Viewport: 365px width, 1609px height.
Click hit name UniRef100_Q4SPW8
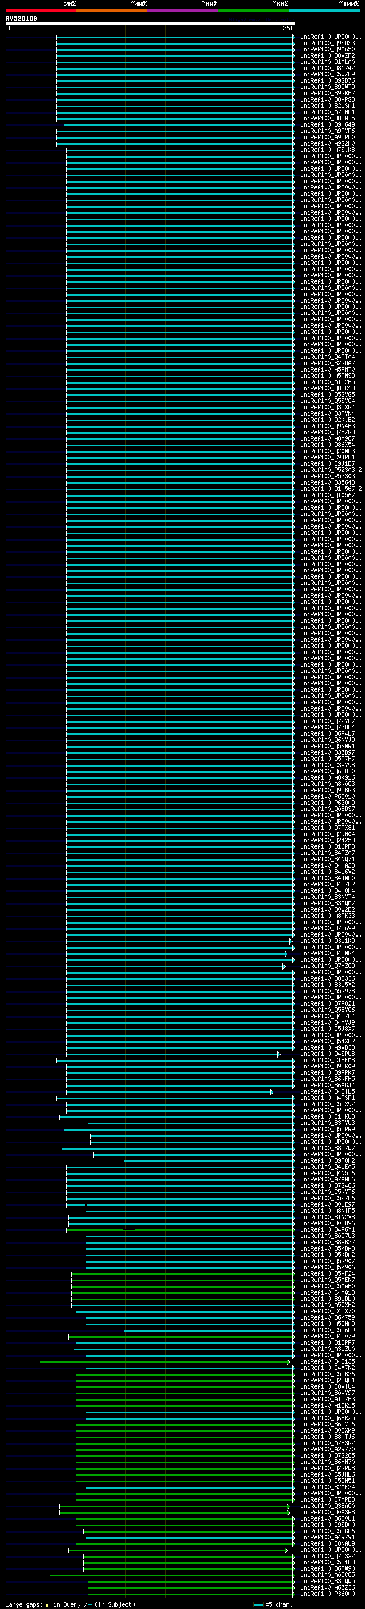[x=327, y=1054]
